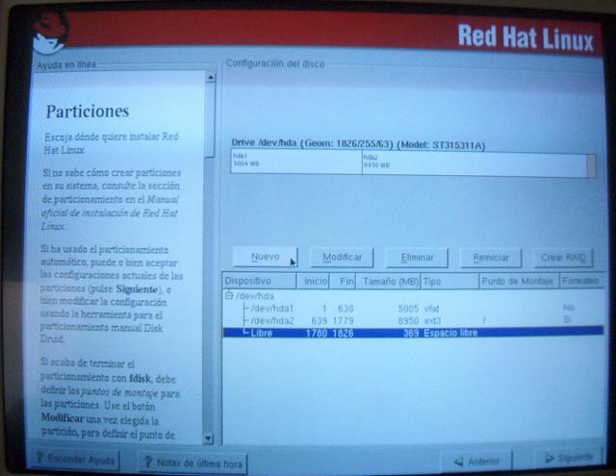Open Notas de última hora
This screenshot has height=476, width=616.
192,463
